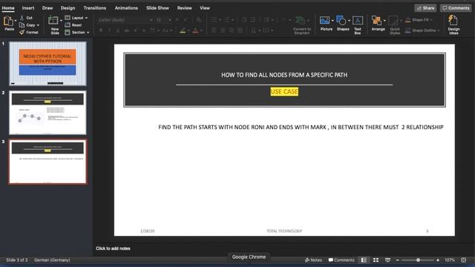Click the FIND THE PATH STARTS body text
Viewport: 475px width, 267px height.
tap(301, 127)
